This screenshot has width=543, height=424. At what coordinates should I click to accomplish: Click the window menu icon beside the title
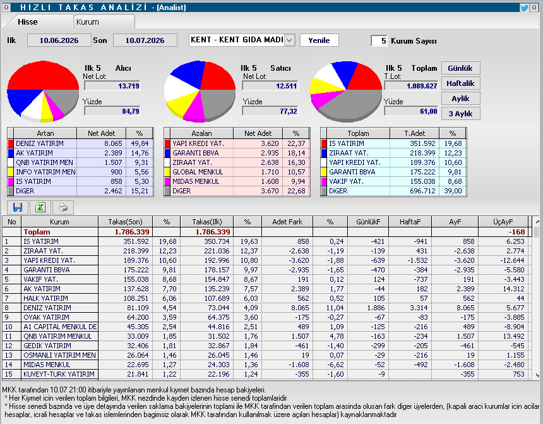click(6, 8)
